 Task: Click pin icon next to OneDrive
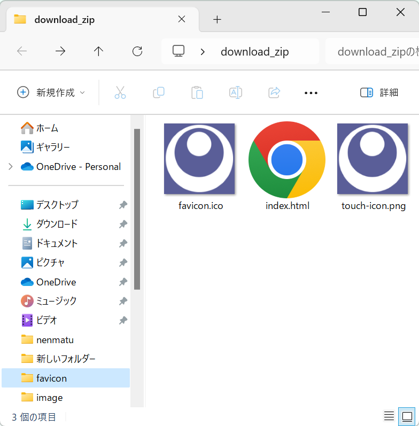tap(123, 282)
